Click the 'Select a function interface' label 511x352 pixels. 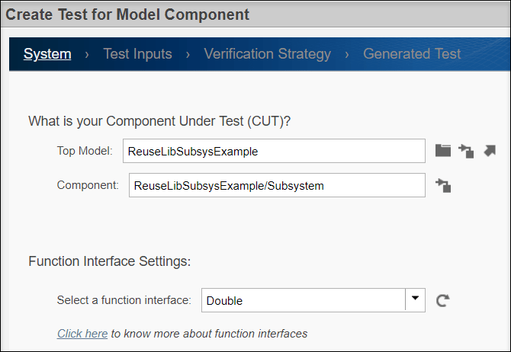[124, 300]
